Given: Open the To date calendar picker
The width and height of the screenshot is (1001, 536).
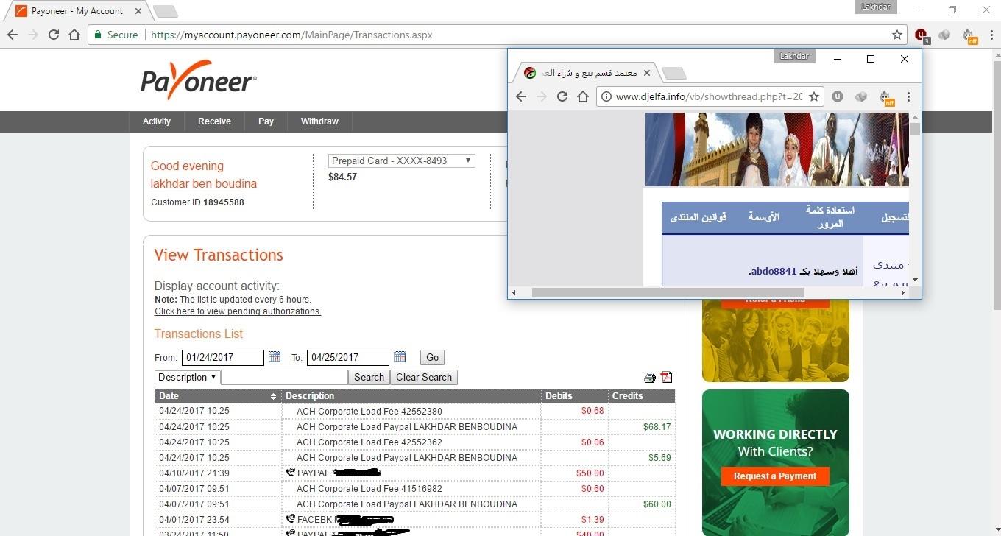Looking at the screenshot, I should [x=400, y=357].
